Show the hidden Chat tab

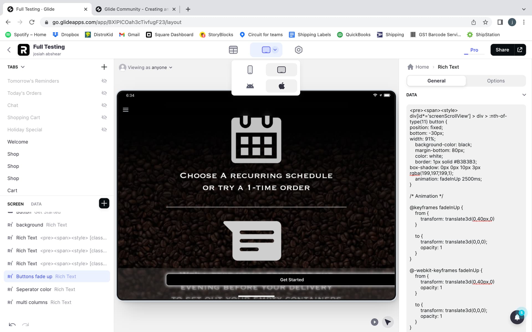click(x=104, y=105)
